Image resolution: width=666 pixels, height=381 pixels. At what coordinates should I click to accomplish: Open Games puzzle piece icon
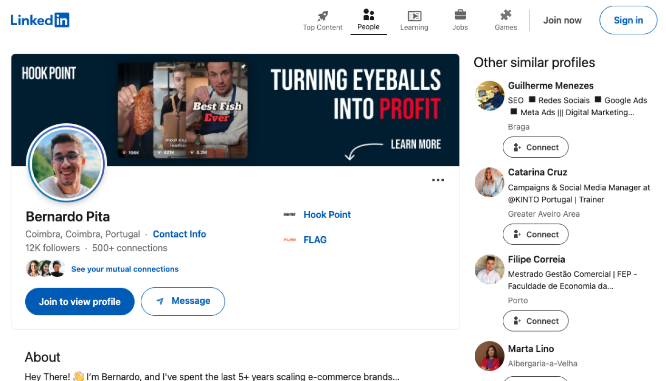pyautogui.click(x=506, y=15)
